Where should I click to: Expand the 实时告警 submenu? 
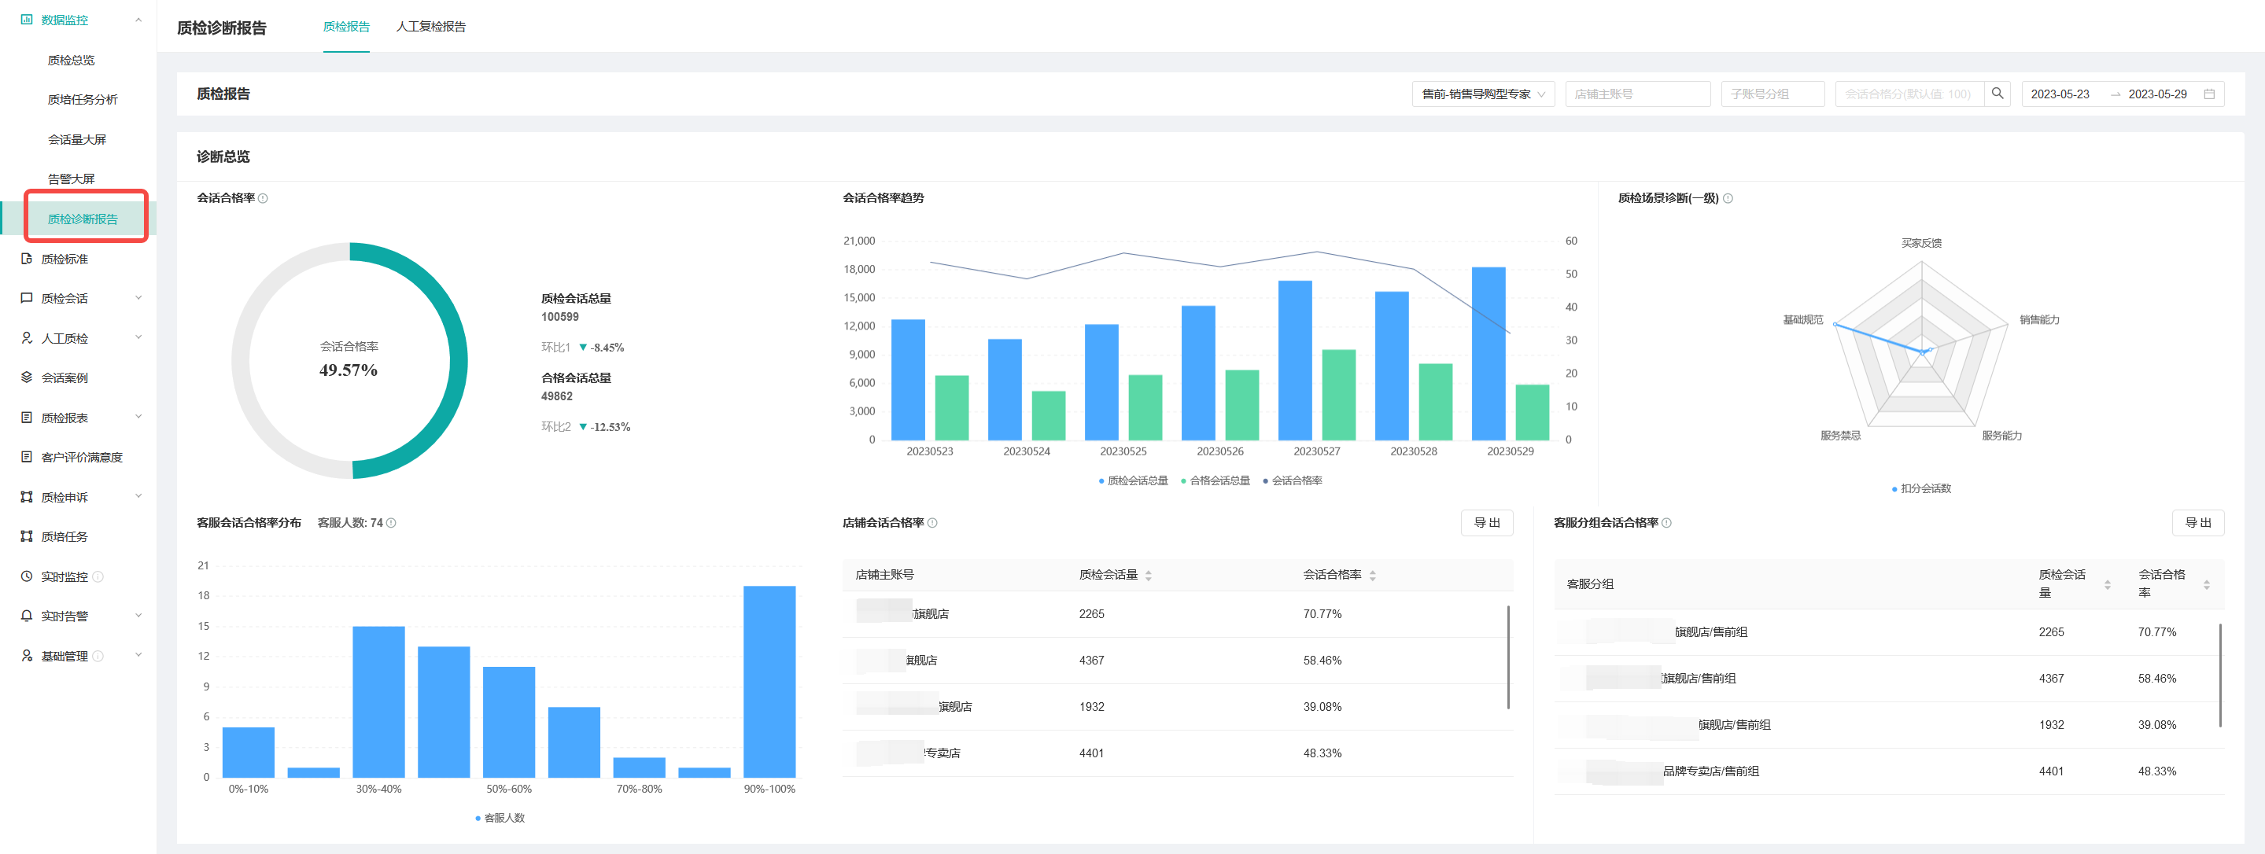pos(138,616)
